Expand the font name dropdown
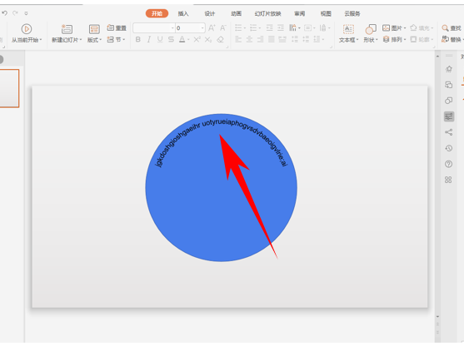Screen dimensions: 464x346 click(172, 28)
